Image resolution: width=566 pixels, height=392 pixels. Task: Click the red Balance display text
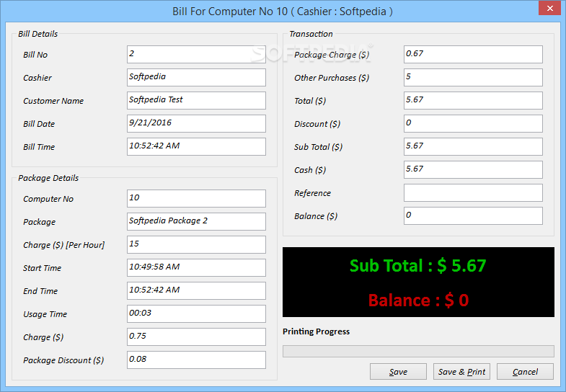(x=418, y=300)
